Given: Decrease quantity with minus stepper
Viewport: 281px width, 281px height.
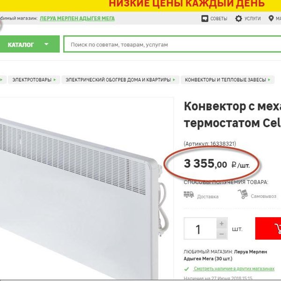Looking at the screenshot, I should click(222, 234).
